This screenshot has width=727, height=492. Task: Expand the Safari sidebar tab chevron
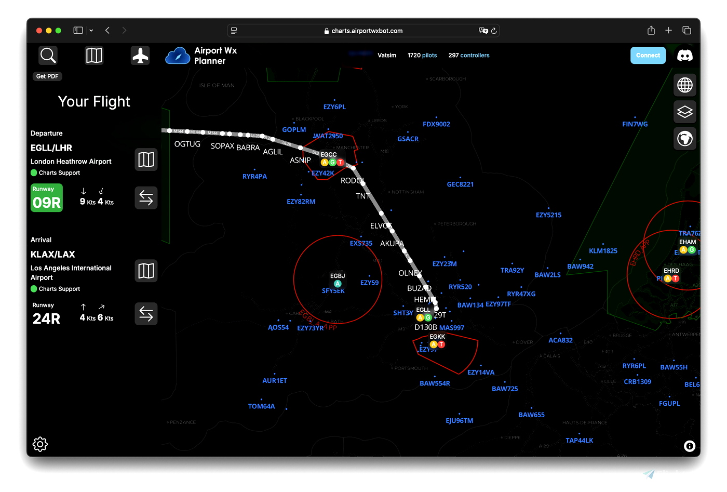coord(91,30)
